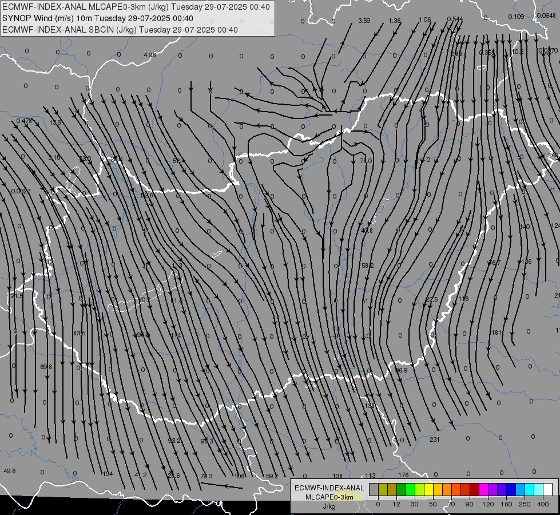Click the 120 tick label on the legend
Viewport: 560px width, 515px height.
(488, 504)
